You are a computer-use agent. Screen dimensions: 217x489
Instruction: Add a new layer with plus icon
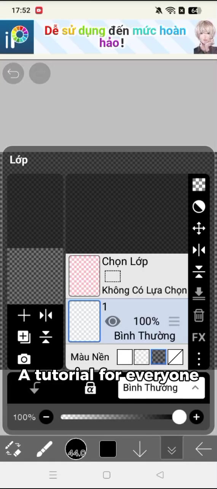tap(24, 316)
